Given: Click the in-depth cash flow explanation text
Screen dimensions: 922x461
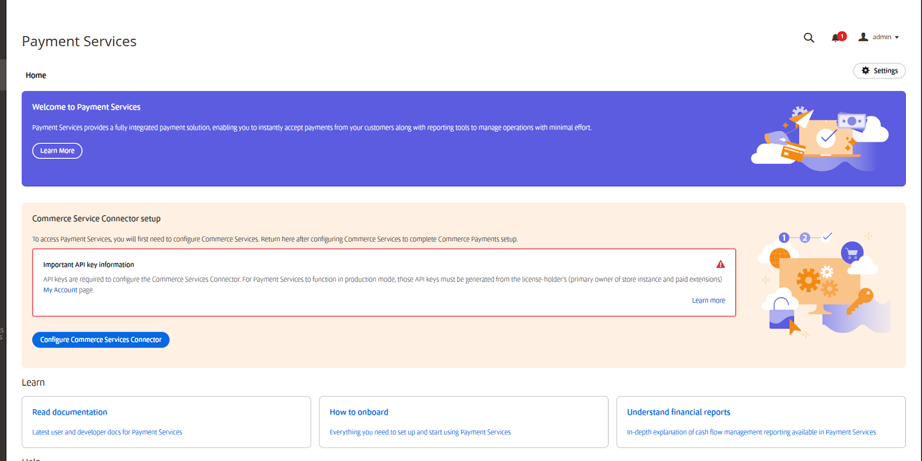Looking at the screenshot, I should 751,432.
